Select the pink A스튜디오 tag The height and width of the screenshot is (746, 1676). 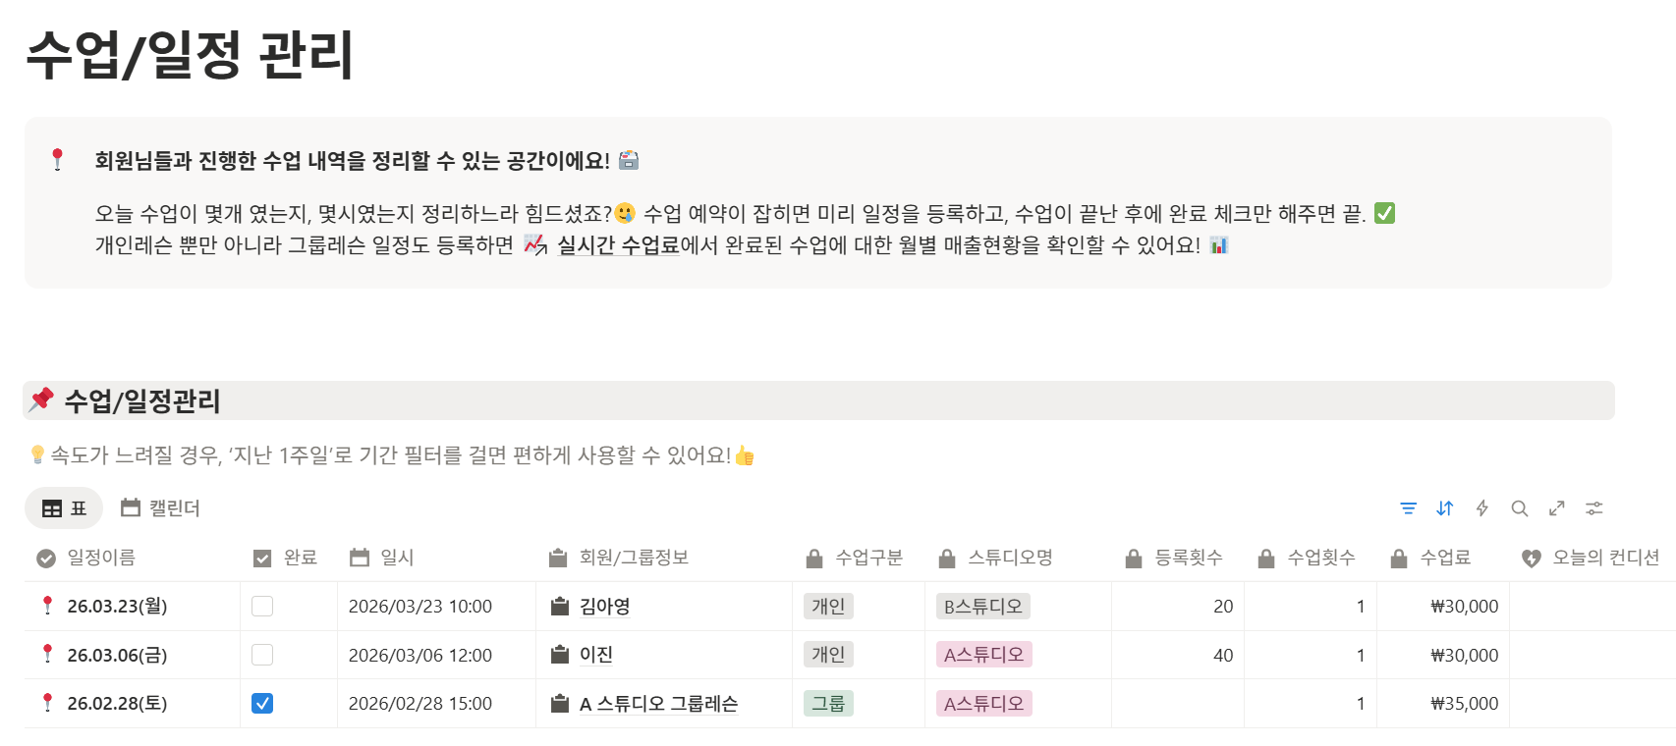pos(981,654)
